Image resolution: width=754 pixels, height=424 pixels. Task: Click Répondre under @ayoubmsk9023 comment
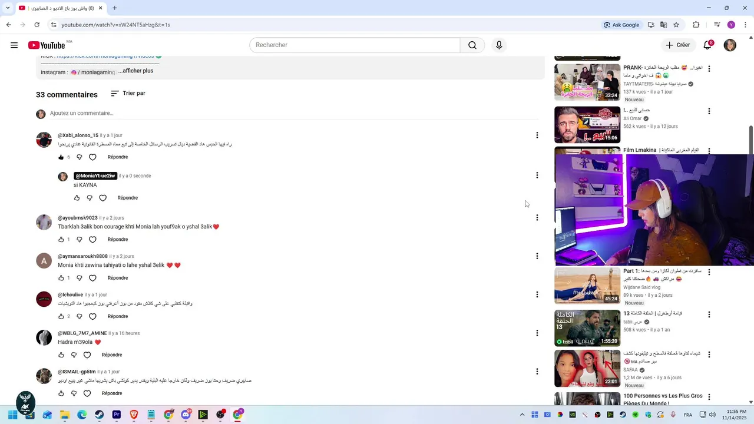pyautogui.click(x=118, y=240)
